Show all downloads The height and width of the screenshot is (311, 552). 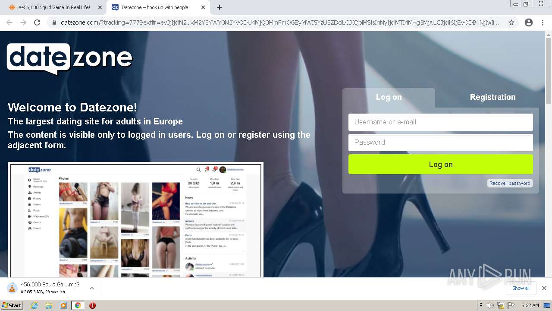click(x=521, y=288)
